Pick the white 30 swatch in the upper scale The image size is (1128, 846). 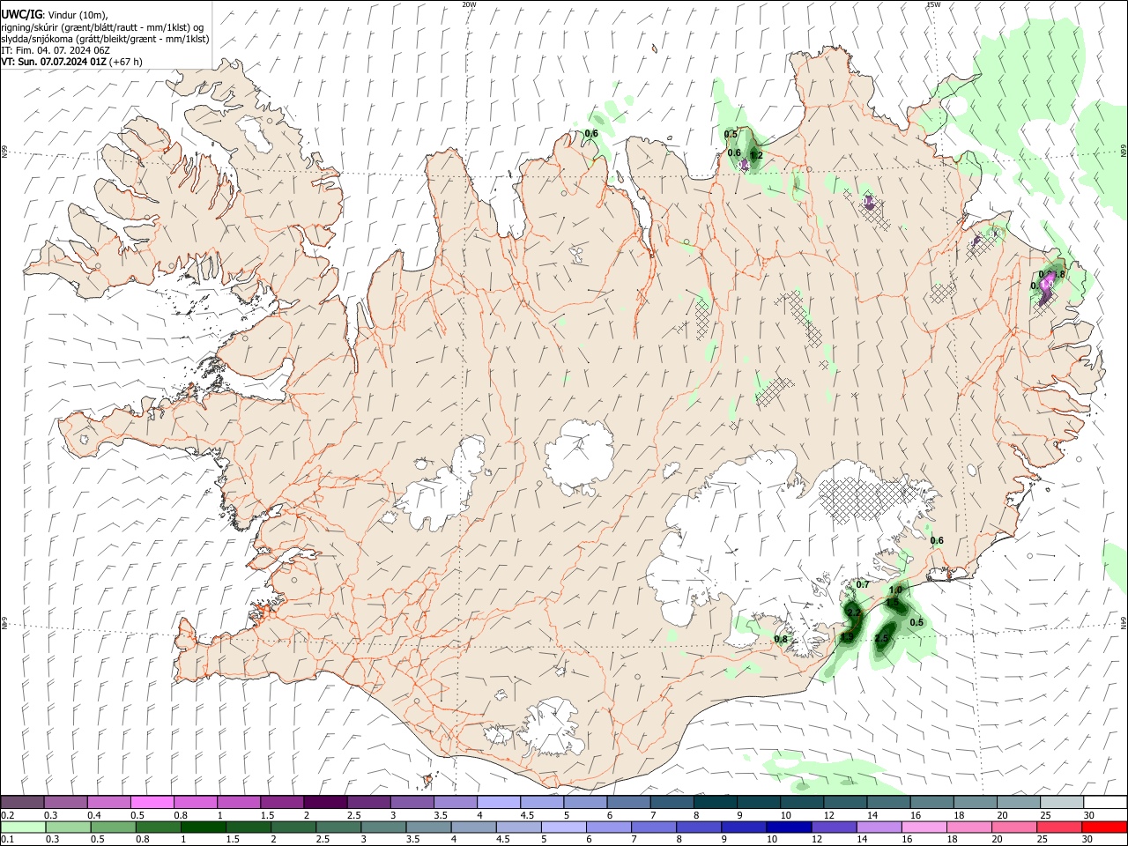tap(1103, 803)
